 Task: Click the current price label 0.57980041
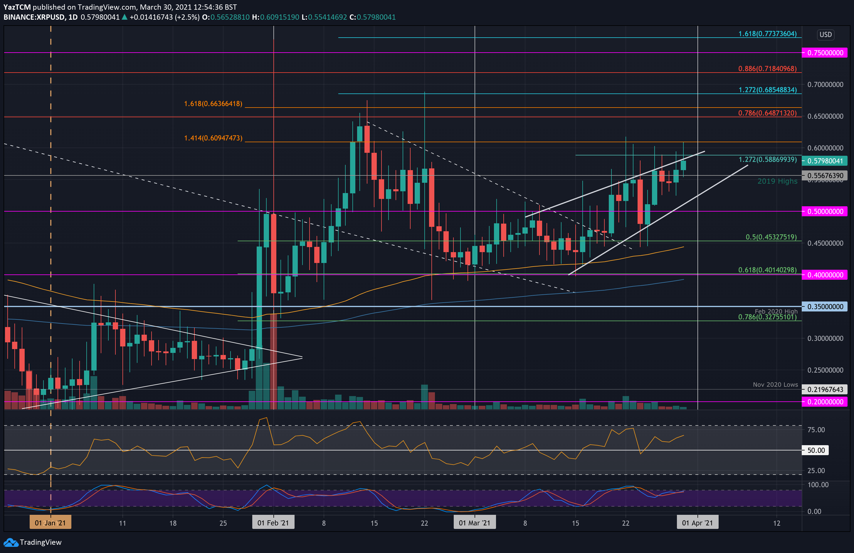(825, 161)
